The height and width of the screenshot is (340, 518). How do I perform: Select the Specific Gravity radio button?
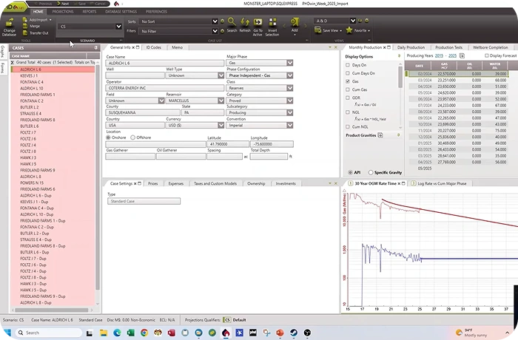coord(370,172)
